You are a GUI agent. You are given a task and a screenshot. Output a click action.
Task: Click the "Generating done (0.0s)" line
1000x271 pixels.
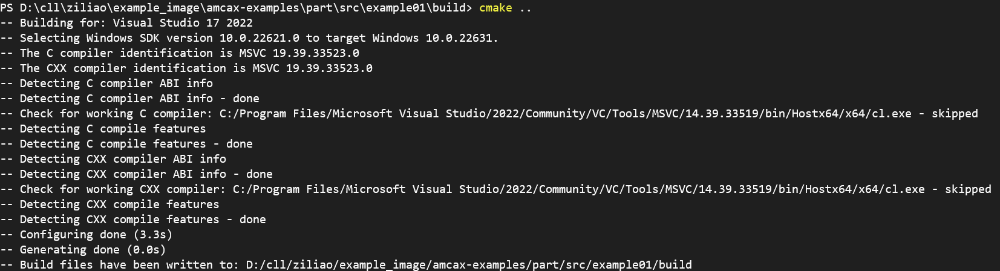pos(93,250)
